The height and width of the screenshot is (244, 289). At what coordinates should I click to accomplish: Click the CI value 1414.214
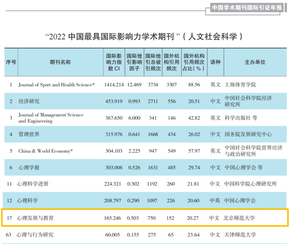(x=114, y=85)
